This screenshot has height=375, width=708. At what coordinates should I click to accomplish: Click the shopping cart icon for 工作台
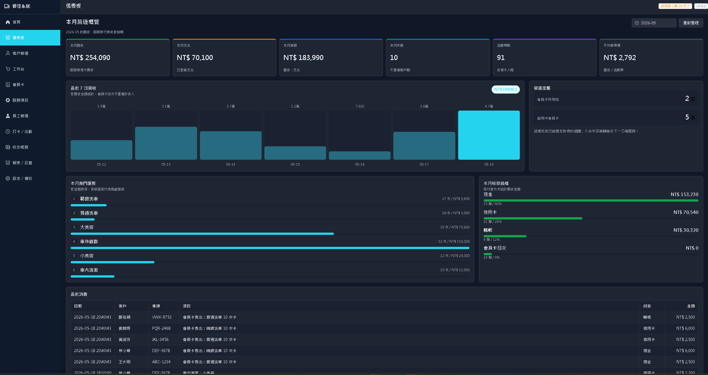tap(8, 69)
